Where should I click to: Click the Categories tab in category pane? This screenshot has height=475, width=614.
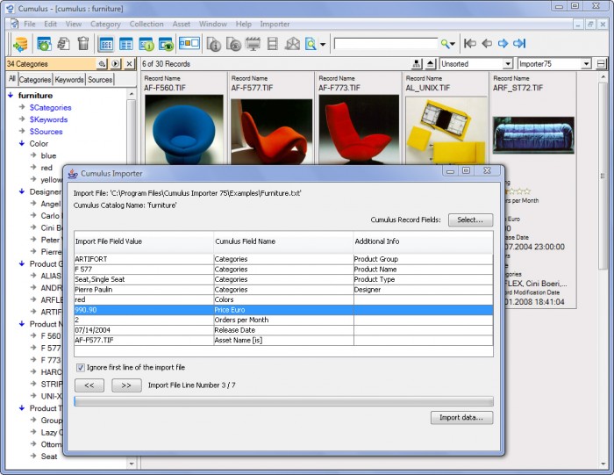[35, 80]
